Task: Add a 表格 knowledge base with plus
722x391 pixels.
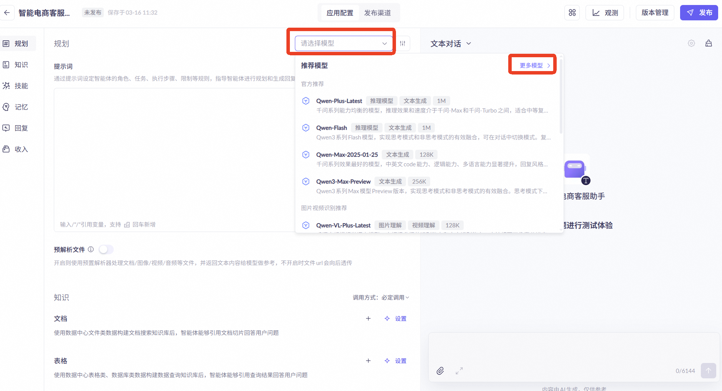Action: [368, 361]
